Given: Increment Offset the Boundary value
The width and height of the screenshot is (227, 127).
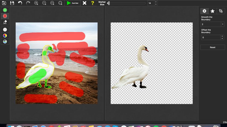Looking at the screenshot, I should 222,36.
